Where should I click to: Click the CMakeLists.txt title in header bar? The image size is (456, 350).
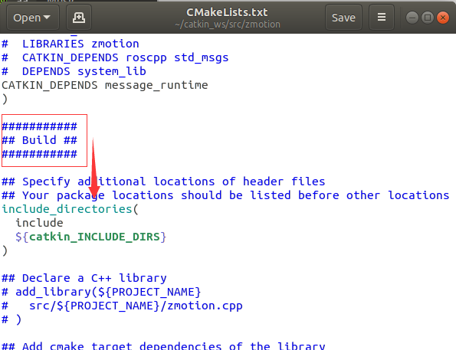(x=227, y=12)
